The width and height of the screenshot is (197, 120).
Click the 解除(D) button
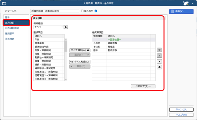click(80, 67)
